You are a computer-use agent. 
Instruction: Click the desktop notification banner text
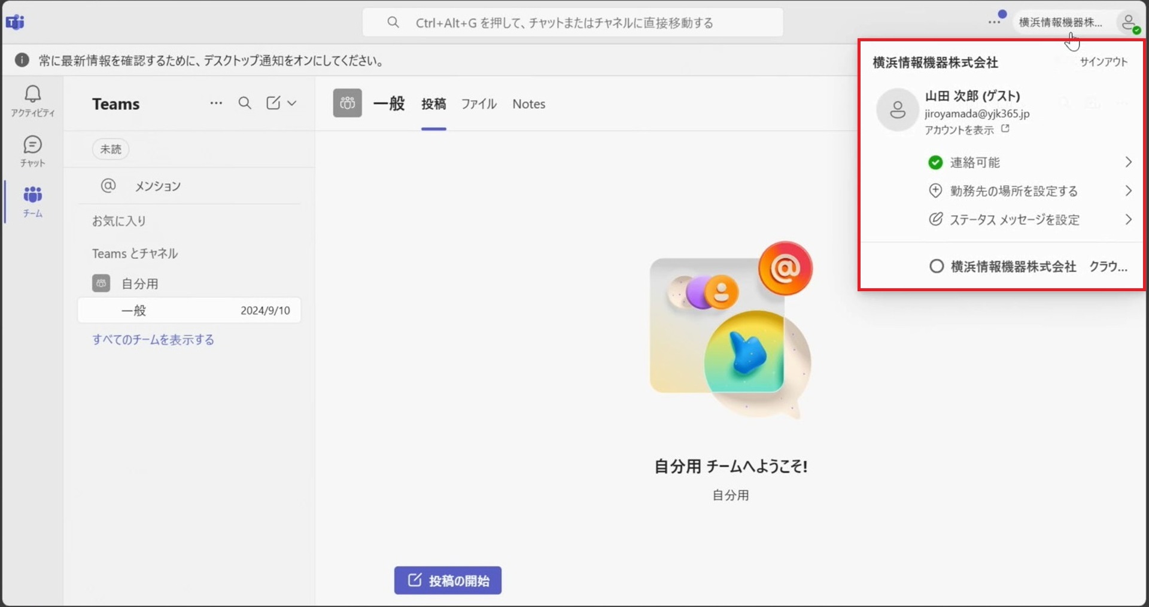pyautogui.click(x=211, y=60)
